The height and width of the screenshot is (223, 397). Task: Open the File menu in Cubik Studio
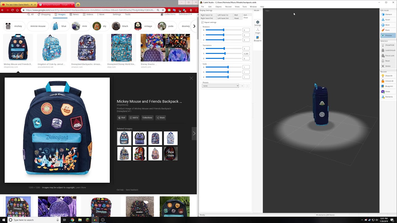[203, 7]
